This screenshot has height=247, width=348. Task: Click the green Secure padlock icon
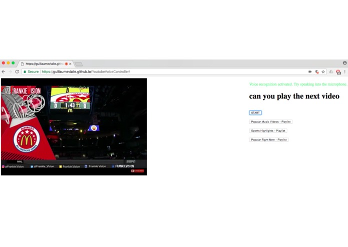tap(25, 71)
